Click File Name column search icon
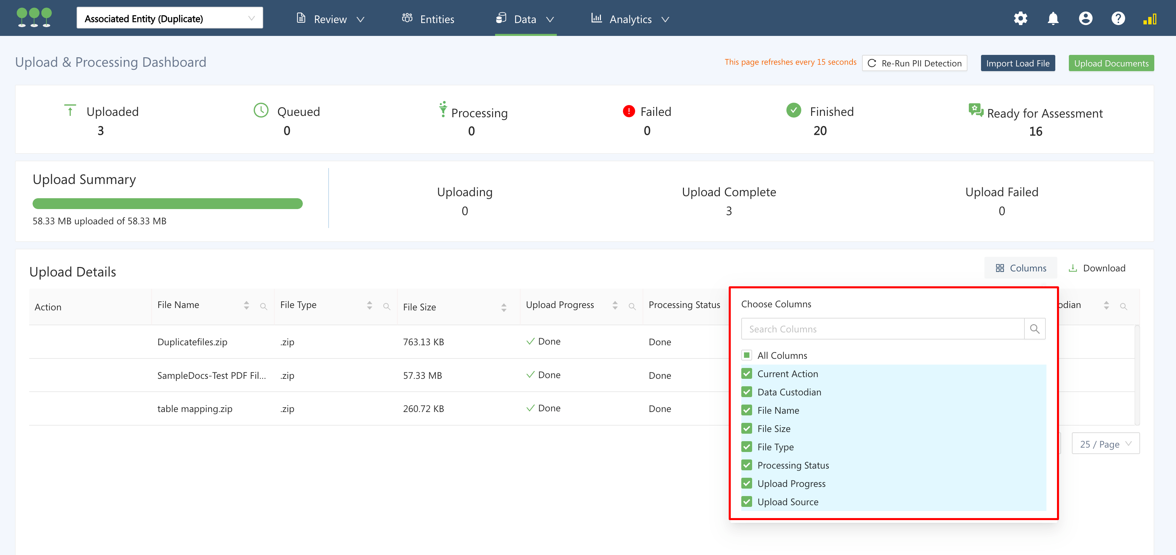 coord(263,306)
